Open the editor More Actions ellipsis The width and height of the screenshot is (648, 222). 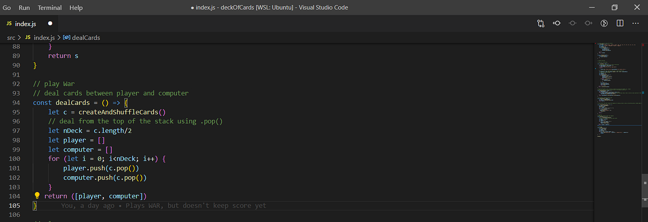pos(635,23)
